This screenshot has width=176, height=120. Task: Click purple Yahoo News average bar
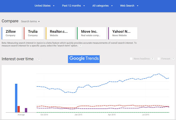(x=26, y=110)
